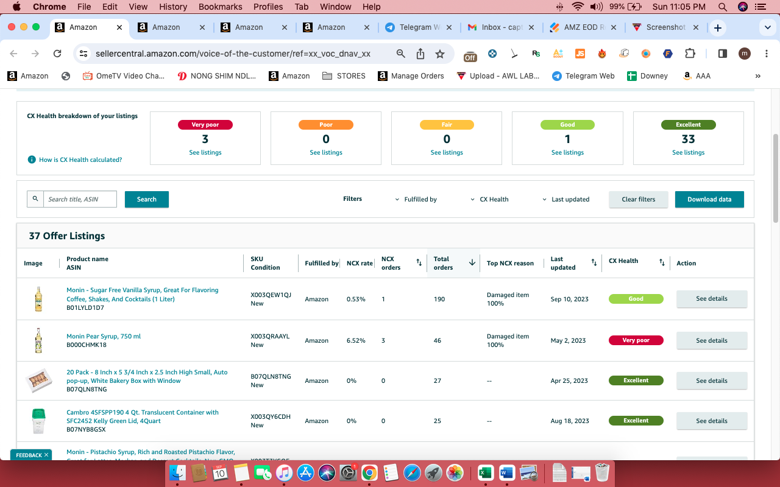
Task: Open Finder from the Dock
Action: 177,472
